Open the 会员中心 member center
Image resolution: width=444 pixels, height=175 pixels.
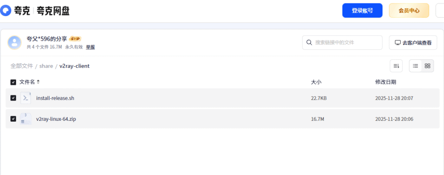pos(409,10)
